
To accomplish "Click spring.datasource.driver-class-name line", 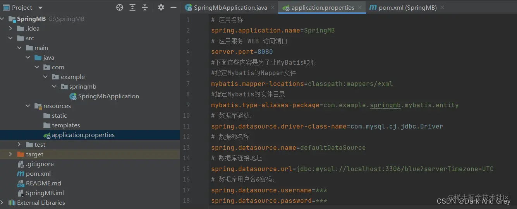I will click(327, 126).
